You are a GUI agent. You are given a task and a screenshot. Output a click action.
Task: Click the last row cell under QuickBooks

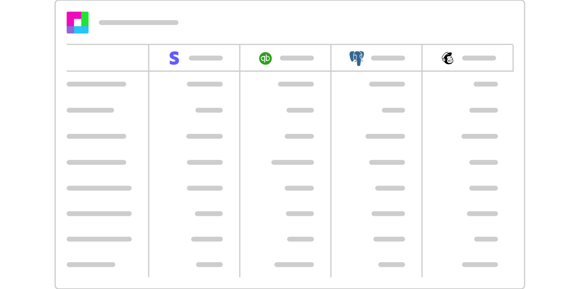click(x=294, y=265)
